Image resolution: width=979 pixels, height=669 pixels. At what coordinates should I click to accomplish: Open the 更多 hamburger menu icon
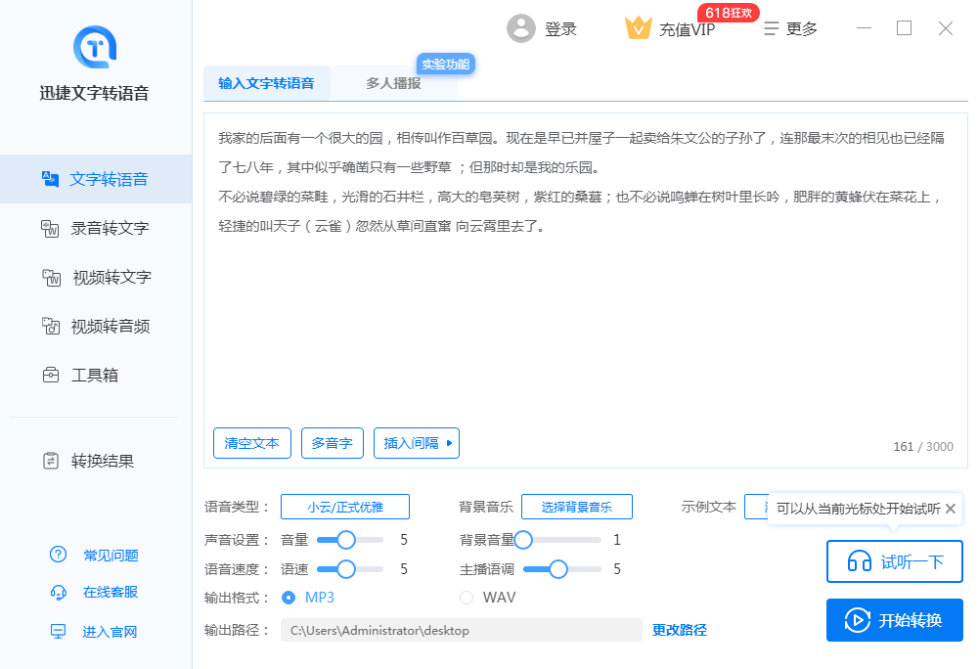[771, 28]
